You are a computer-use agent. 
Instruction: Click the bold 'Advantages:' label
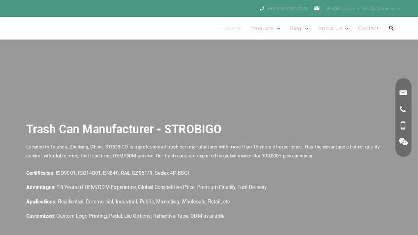coord(41,187)
